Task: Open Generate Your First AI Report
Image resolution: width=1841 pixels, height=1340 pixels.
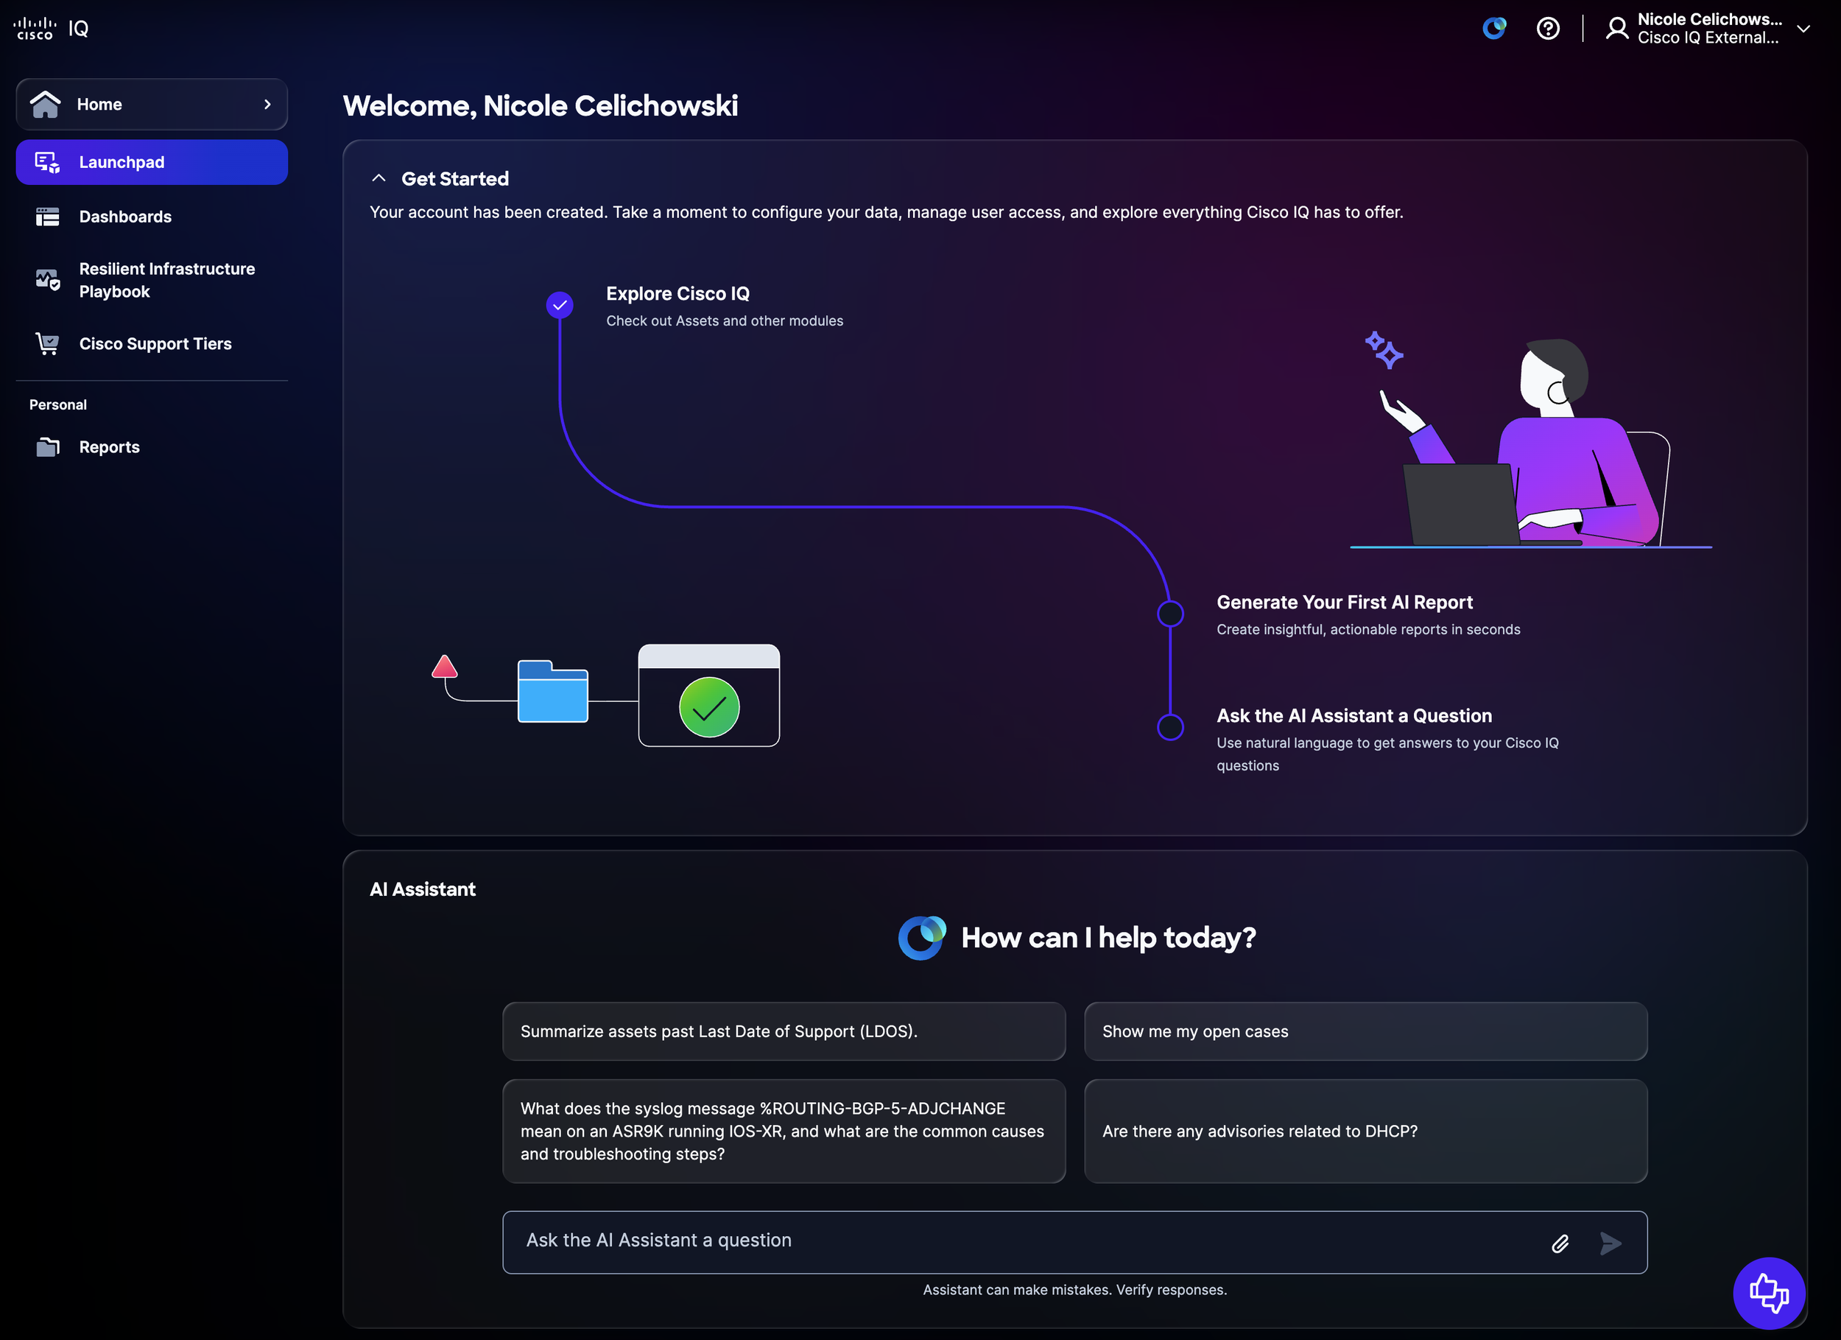Action: point(1367,615)
